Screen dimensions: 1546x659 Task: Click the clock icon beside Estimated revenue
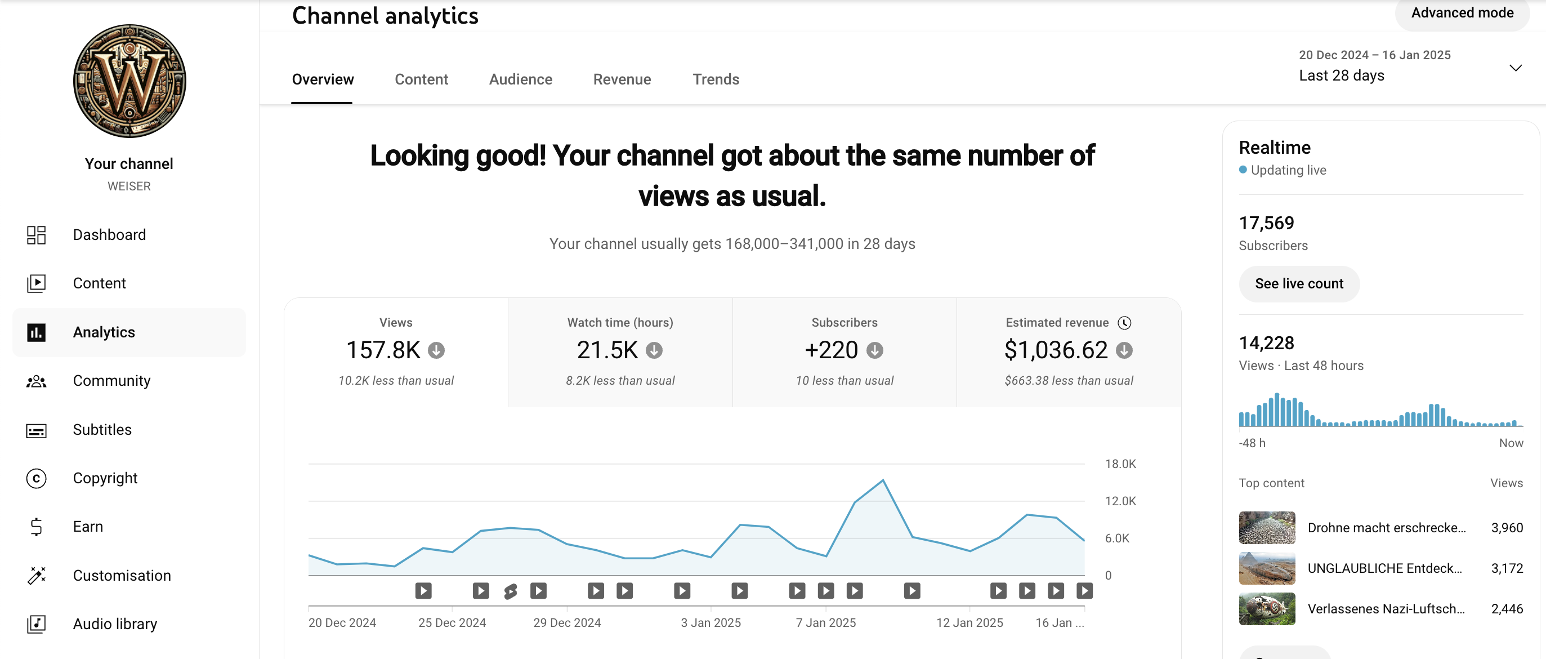click(x=1125, y=323)
